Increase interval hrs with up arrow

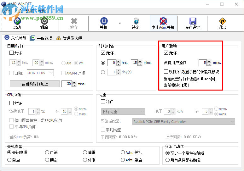(119, 61)
